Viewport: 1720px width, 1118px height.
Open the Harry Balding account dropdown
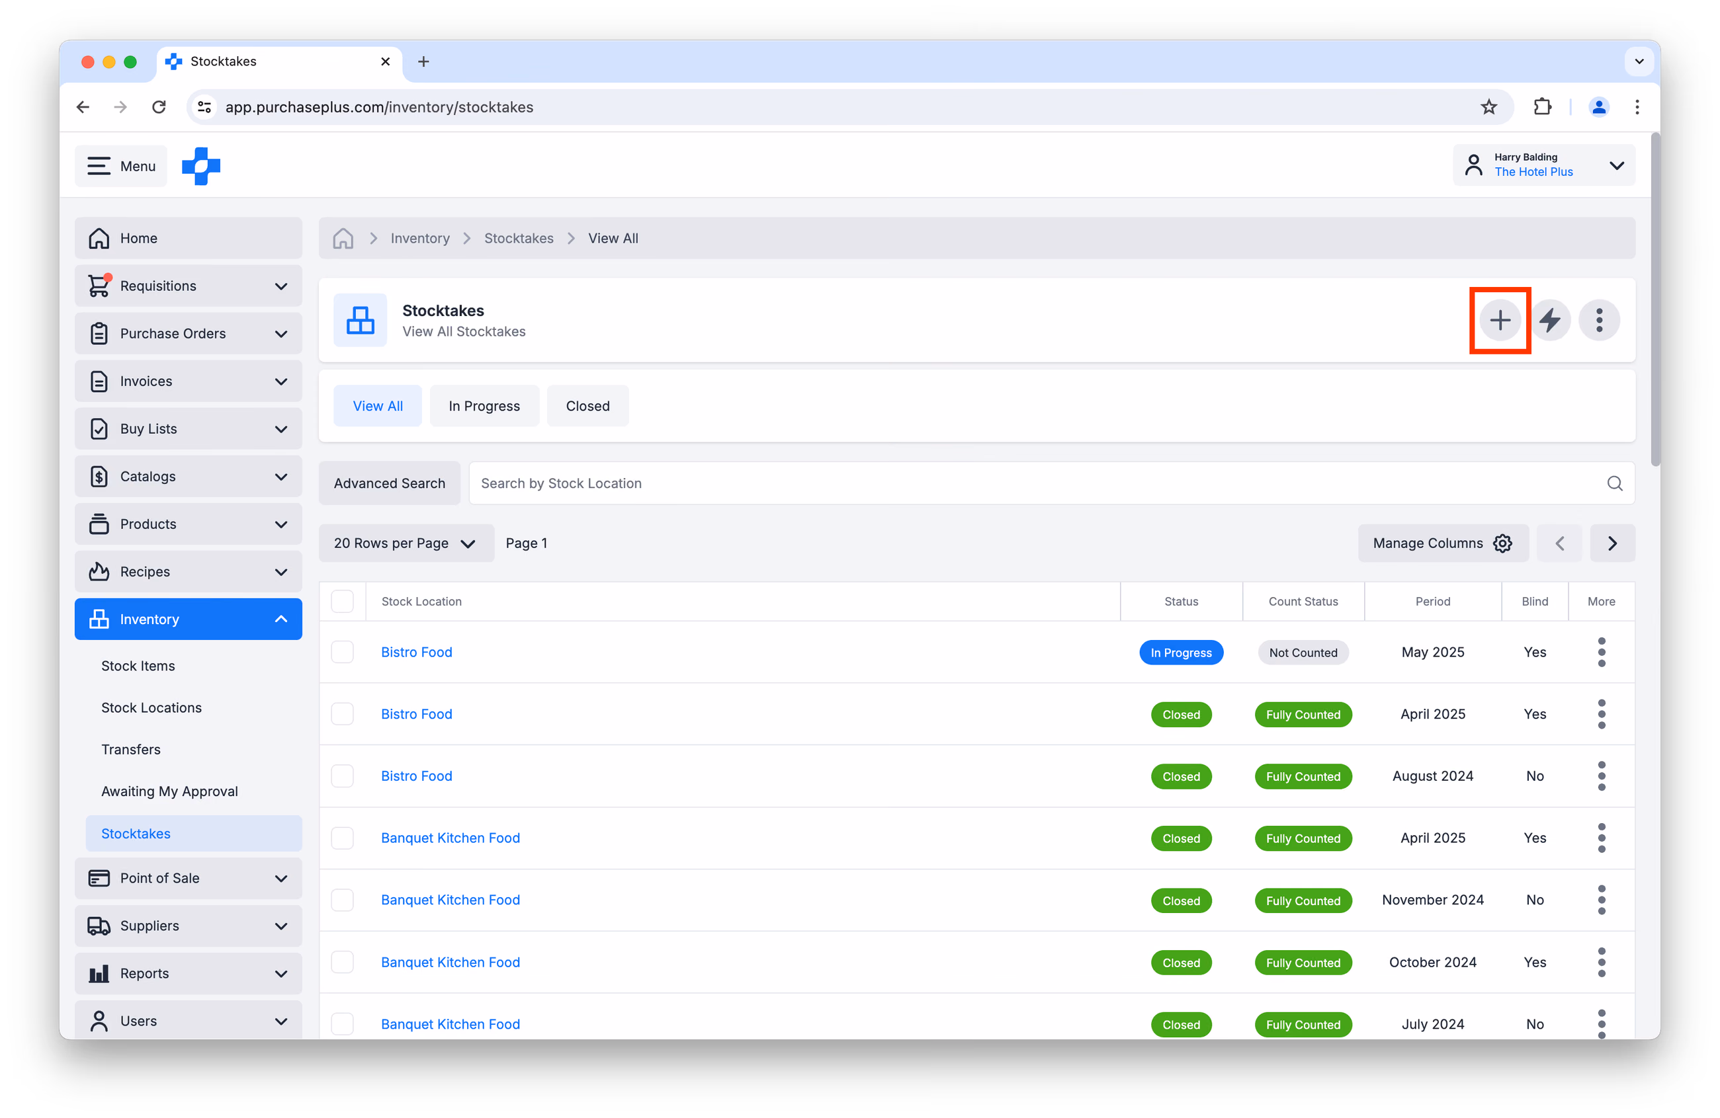pos(1543,165)
